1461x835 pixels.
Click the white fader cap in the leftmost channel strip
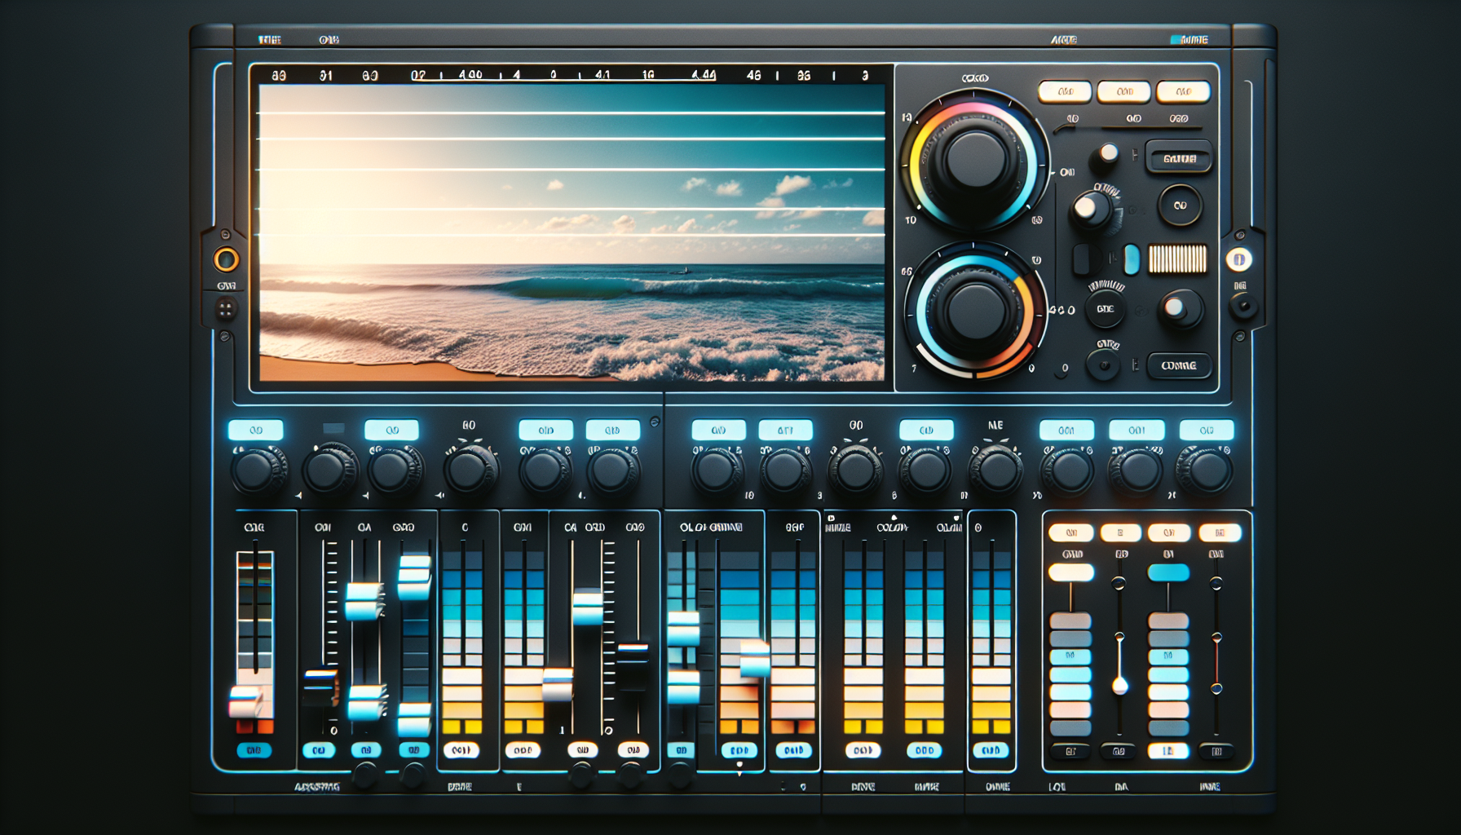coord(245,702)
